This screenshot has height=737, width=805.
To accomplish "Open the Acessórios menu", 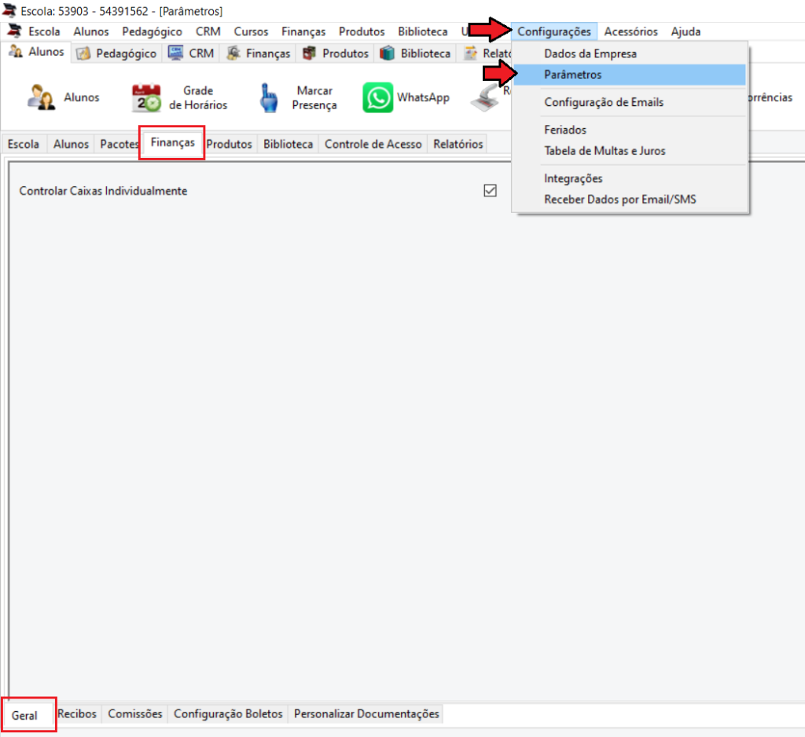I will [630, 31].
